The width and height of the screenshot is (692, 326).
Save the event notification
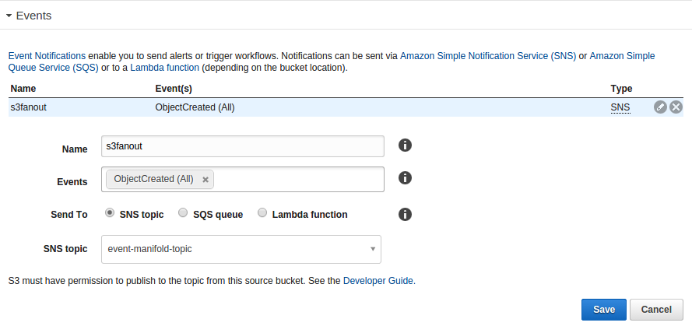tap(604, 310)
